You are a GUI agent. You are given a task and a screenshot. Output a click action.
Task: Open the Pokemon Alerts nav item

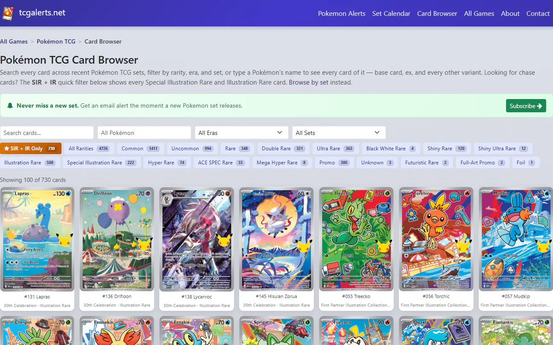[x=342, y=13]
